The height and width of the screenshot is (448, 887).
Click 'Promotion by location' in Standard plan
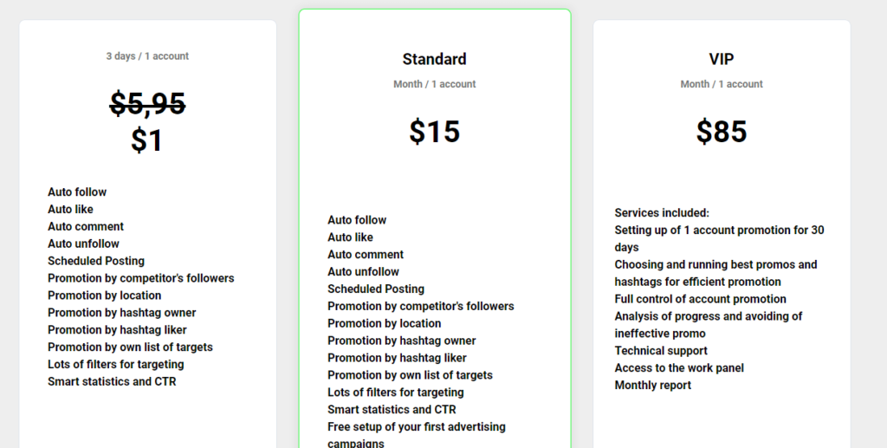(x=384, y=323)
